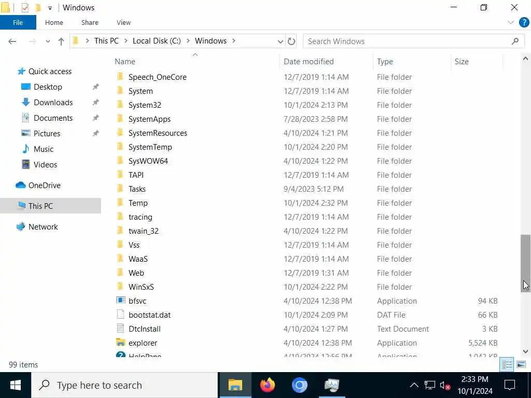
Task: Open recent locations dropdown arrow
Action: pos(48,41)
